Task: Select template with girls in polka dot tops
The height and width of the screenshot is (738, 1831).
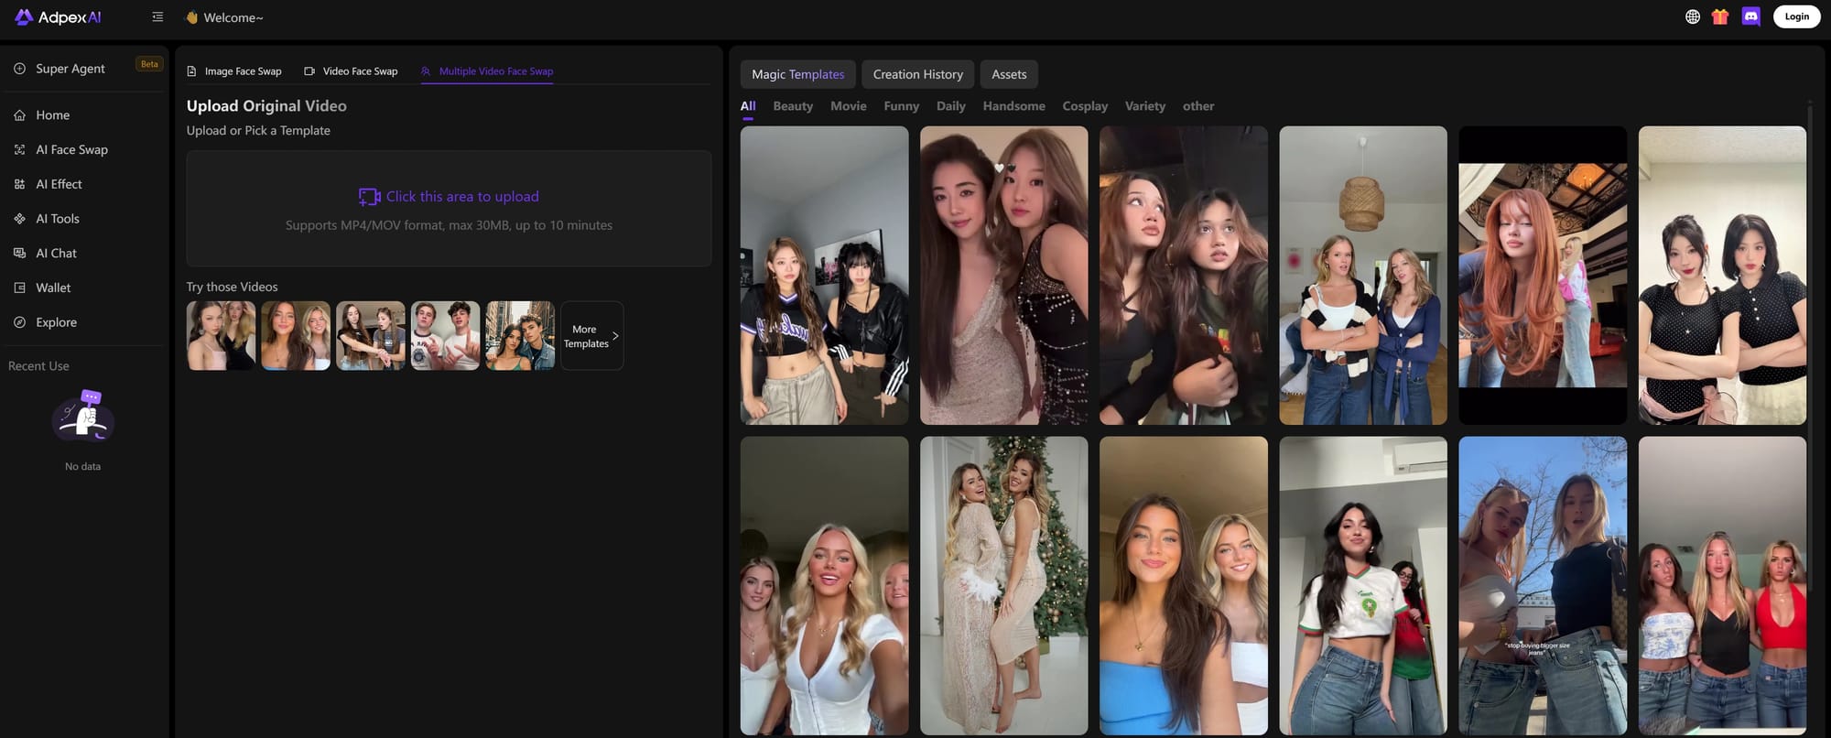Action: pos(1722,276)
